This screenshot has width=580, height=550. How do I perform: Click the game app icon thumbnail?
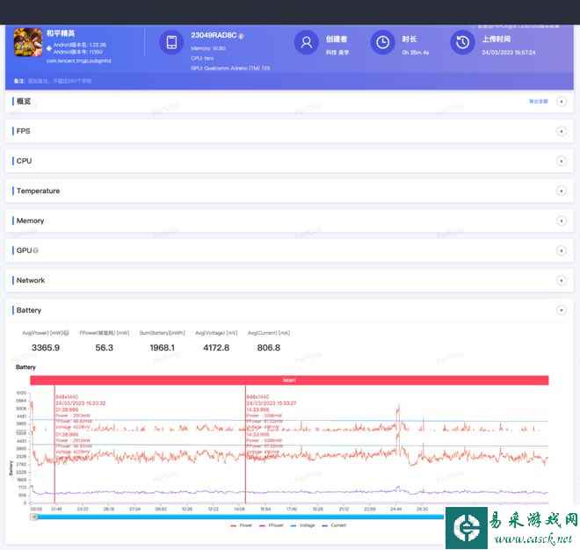pyautogui.click(x=28, y=42)
